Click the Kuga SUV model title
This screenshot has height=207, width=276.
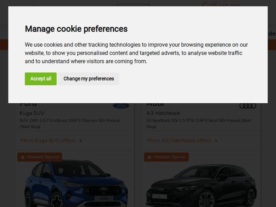coord(32,113)
